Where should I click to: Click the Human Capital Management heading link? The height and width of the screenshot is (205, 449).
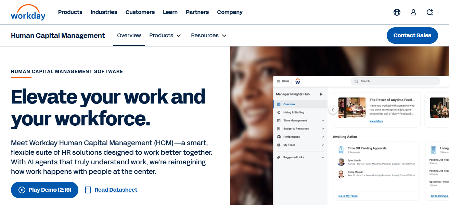tap(58, 36)
